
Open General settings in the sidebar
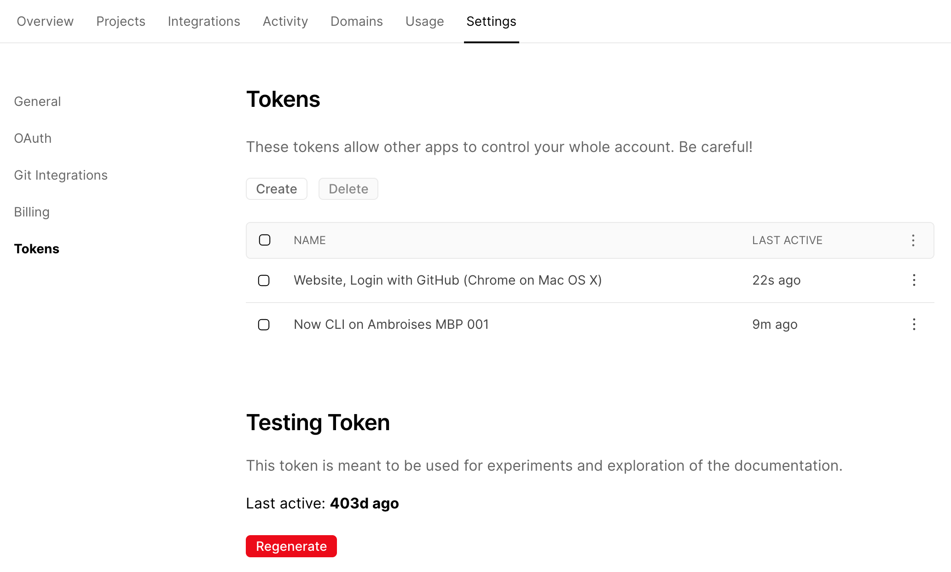click(x=37, y=101)
